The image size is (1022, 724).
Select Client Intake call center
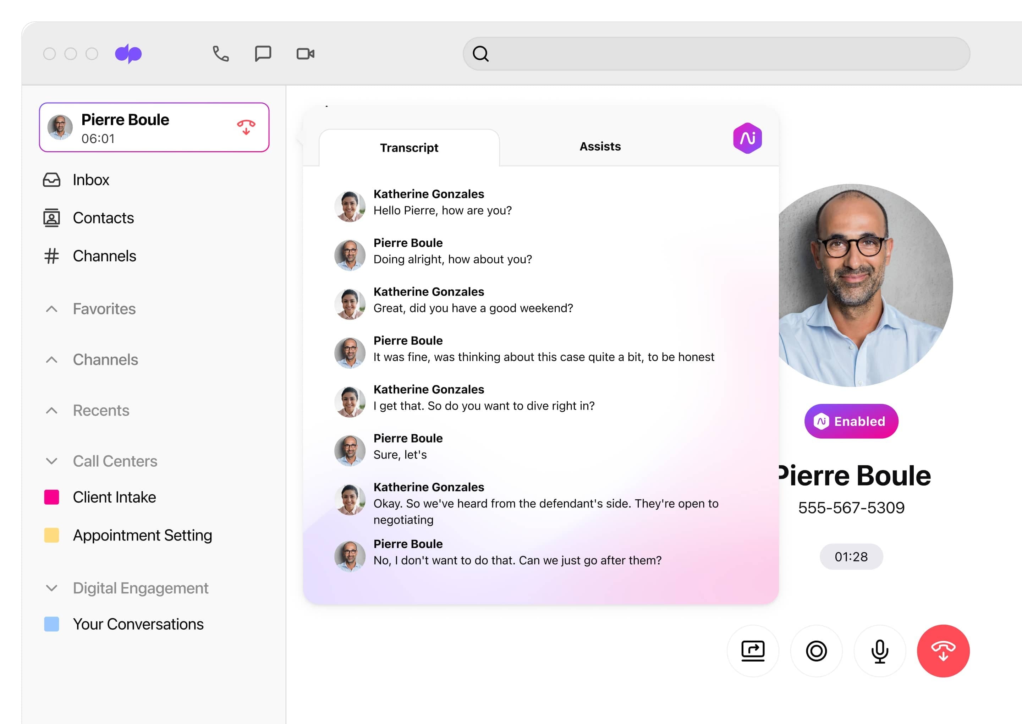(x=114, y=497)
